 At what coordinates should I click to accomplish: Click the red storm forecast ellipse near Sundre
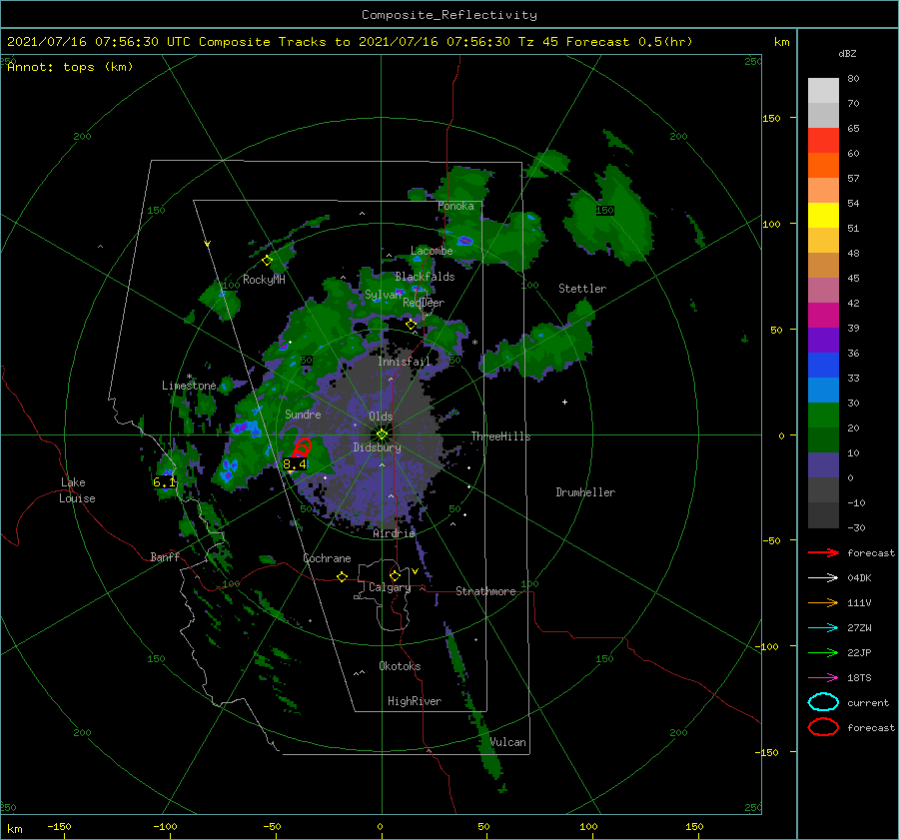tap(303, 446)
